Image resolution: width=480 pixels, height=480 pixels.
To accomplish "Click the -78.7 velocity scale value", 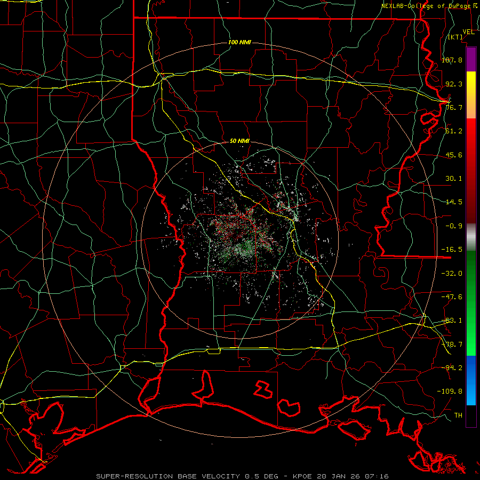I will [452, 345].
